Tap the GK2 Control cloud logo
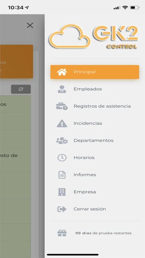 (94, 36)
